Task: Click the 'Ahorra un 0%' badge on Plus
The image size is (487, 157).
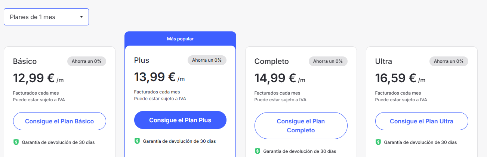Action: pyautogui.click(x=207, y=60)
